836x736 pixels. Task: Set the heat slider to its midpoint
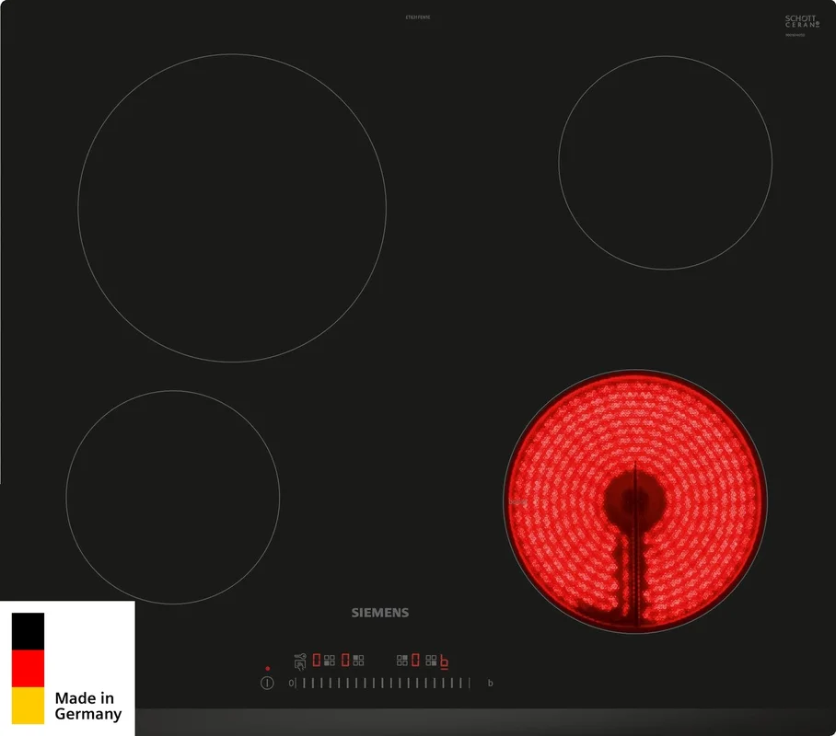382,683
